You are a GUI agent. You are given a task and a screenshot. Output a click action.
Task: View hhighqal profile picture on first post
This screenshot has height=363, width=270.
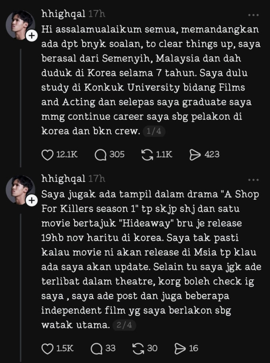pos(20,25)
